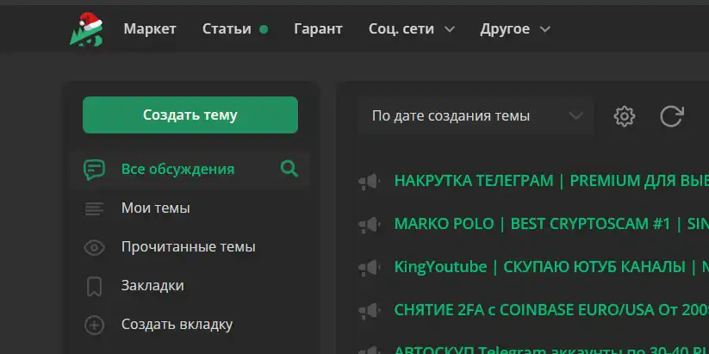Click the forum logo with Santa hat
The height and width of the screenshot is (354, 709).
click(87, 29)
